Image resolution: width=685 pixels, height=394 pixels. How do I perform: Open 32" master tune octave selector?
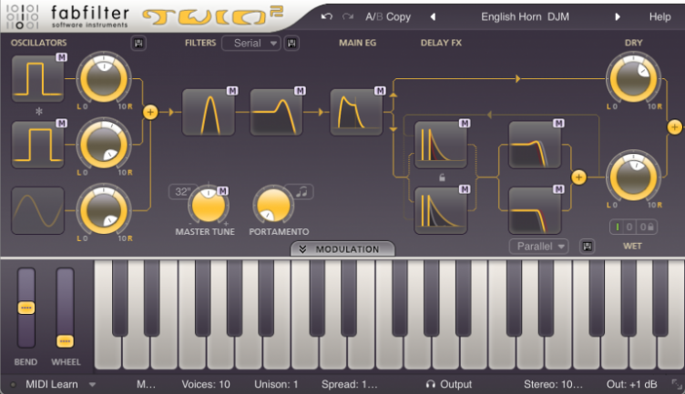click(x=182, y=192)
